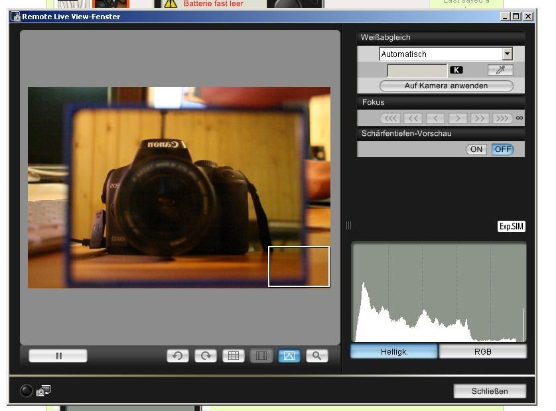Move focus far toward infinity with the >>> button
The image size is (556, 411).
(502, 119)
